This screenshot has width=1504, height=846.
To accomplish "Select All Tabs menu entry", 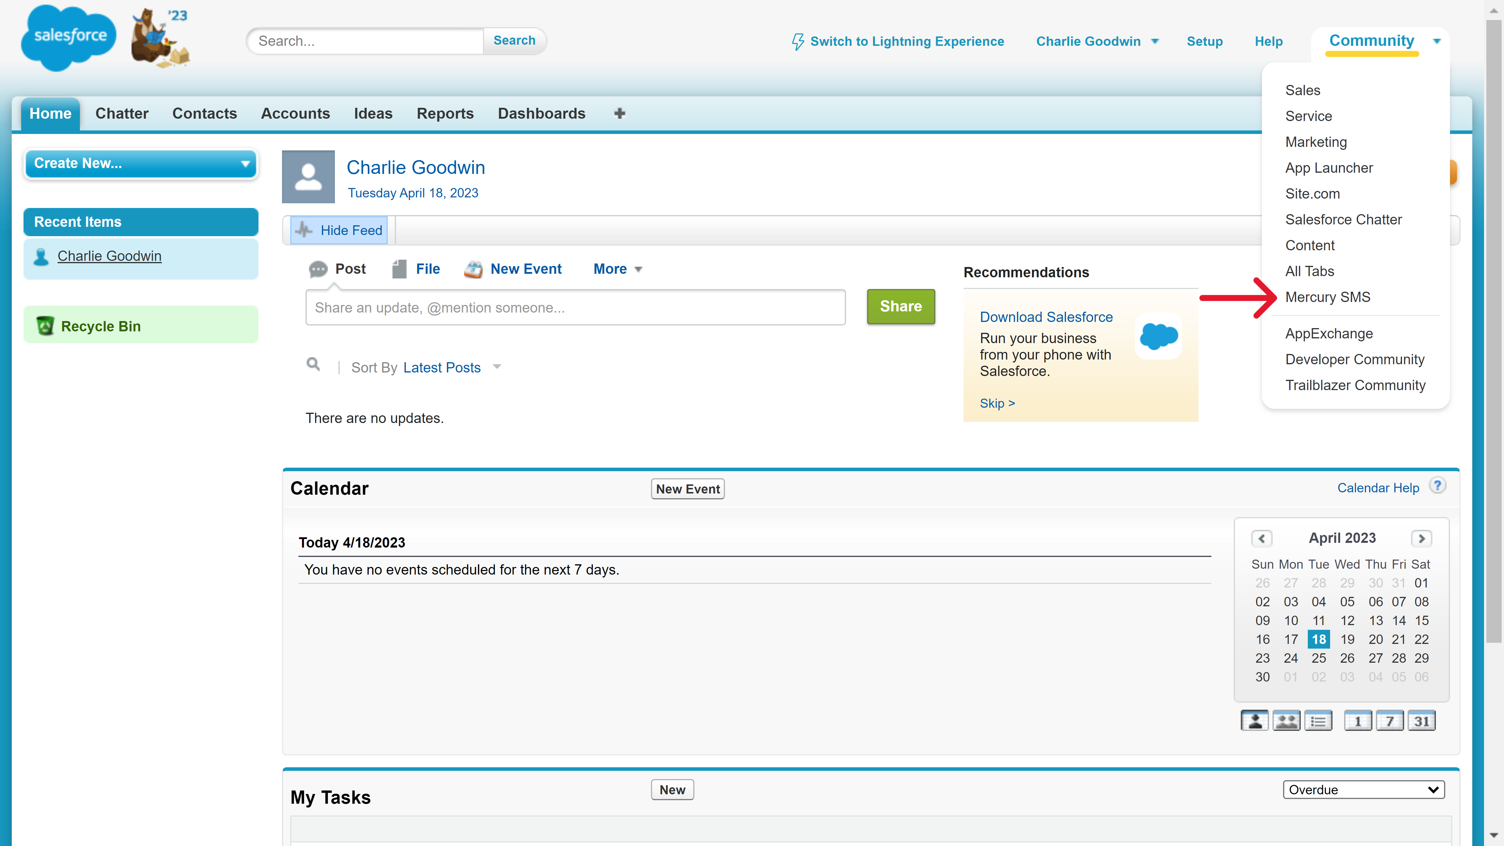I will click(1310, 271).
